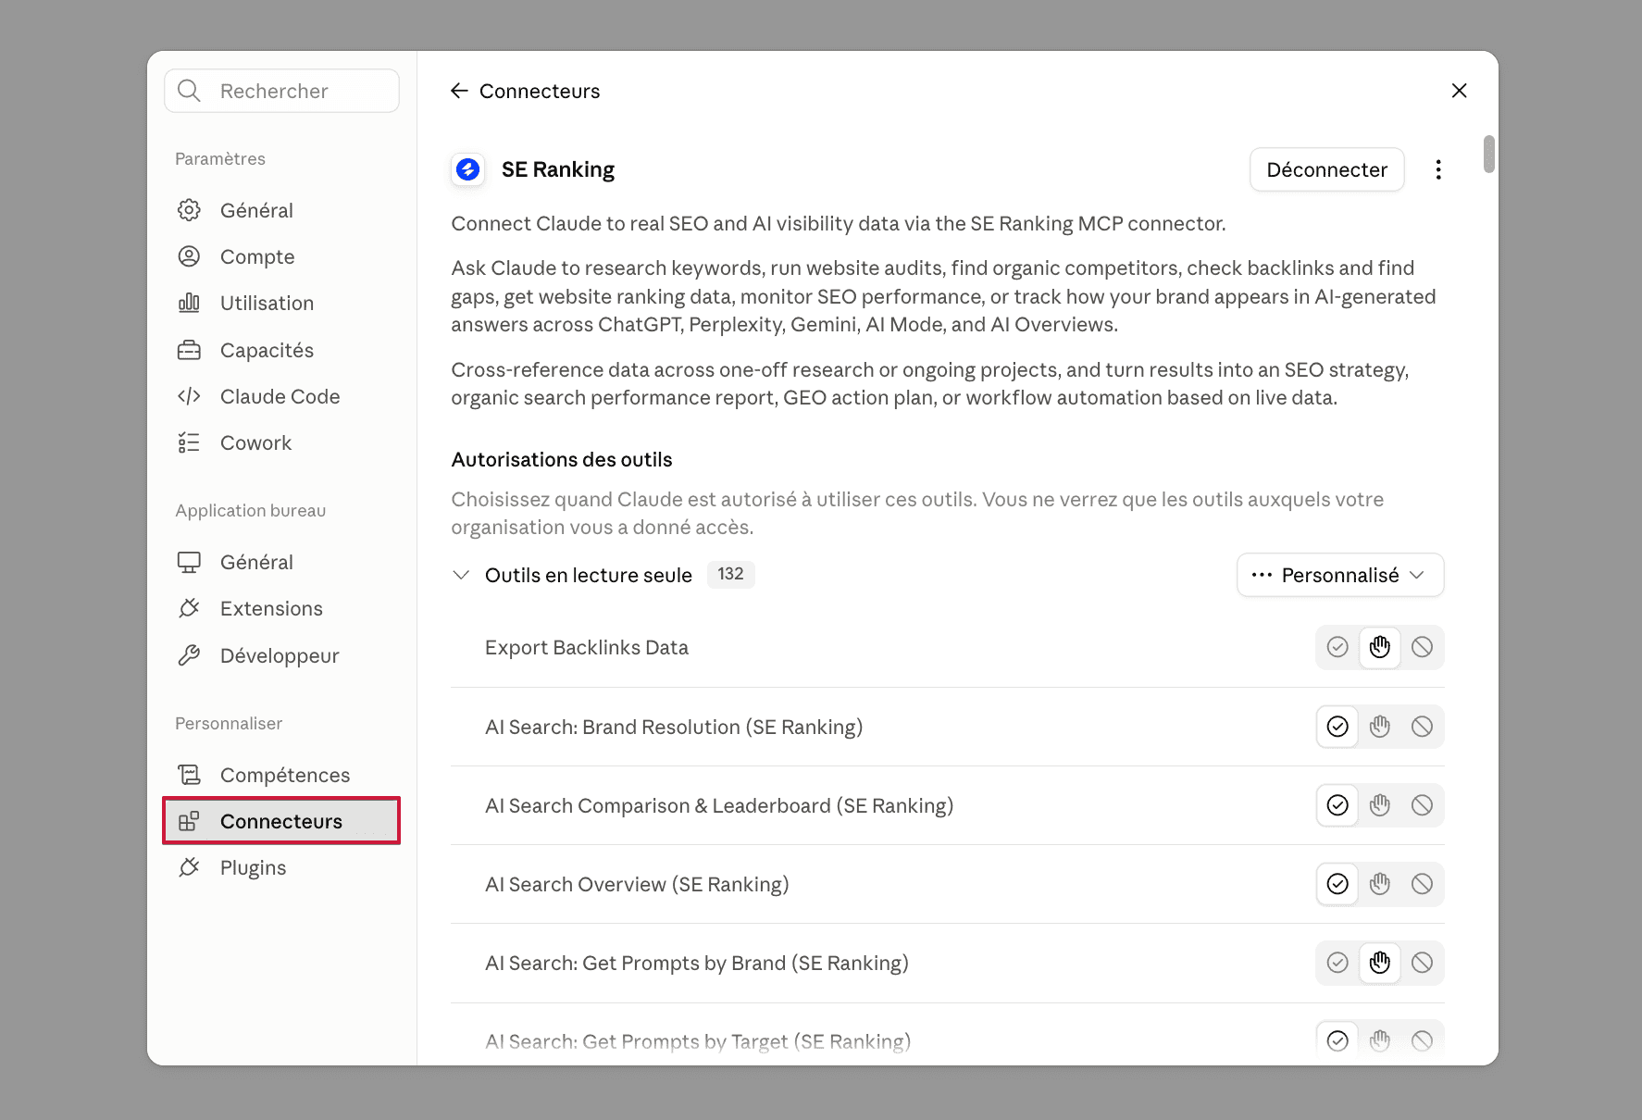The height and width of the screenshot is (1120, 1642).
Task: Open Claude Code settings
Action: click(281, 396)
